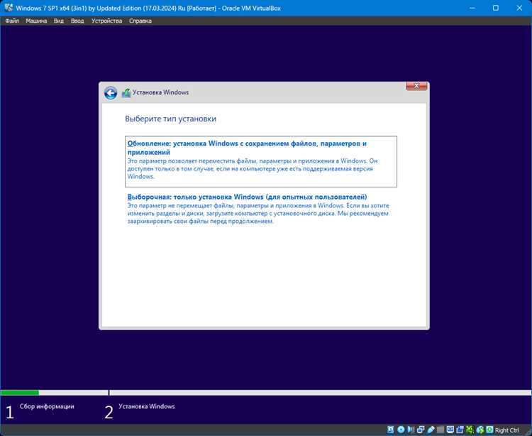The height and width of the screenshot is (436, 532).
Task: Click the Выберите тип установки heading
Action: 170,119
